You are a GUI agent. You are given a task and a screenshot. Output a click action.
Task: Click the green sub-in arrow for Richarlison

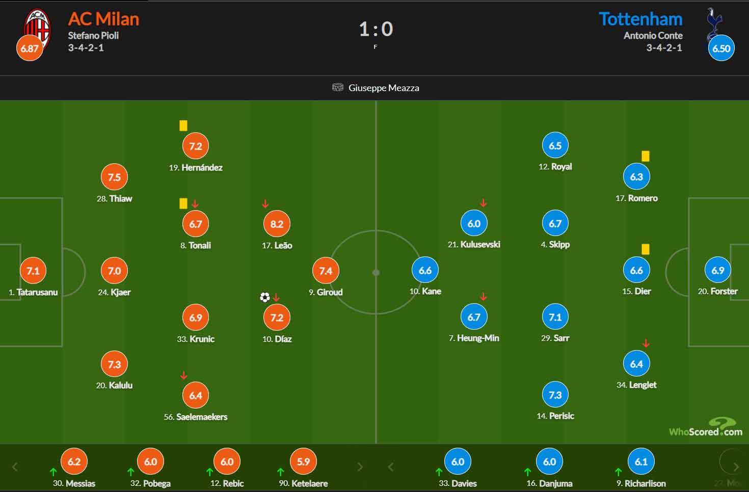[619, 472]
